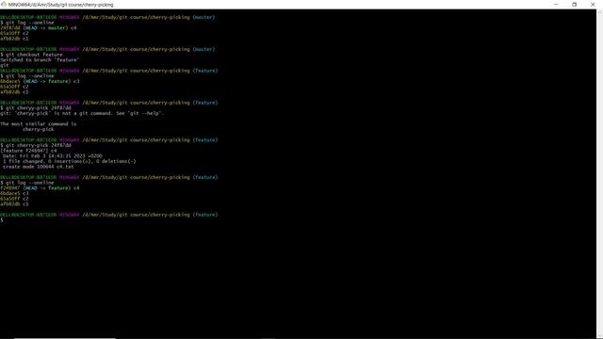The height and width of the screenshot is (339, 603).
Task: Click the mistyped command "git cheryy-pick 24f87dd"
Action: tap(38, 108)
